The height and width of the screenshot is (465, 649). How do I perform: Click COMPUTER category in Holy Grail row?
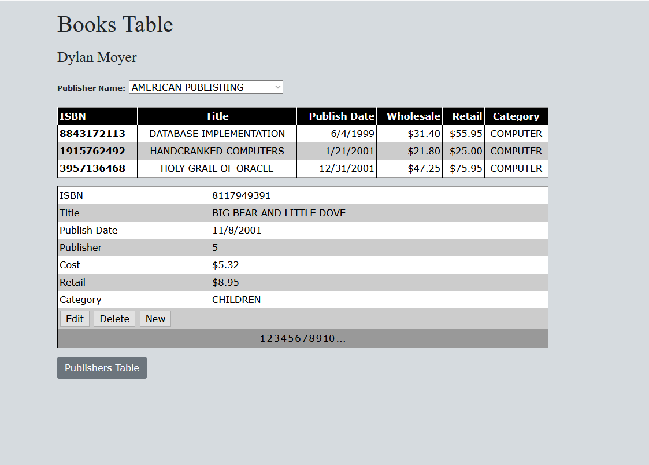coord(516,168)
